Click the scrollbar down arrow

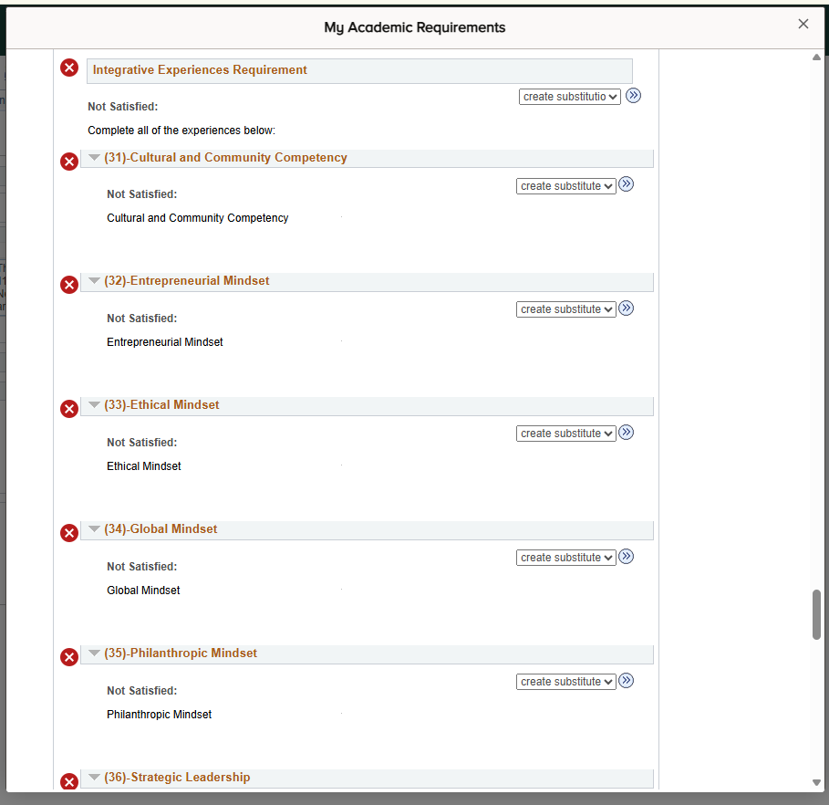(817, 782)
